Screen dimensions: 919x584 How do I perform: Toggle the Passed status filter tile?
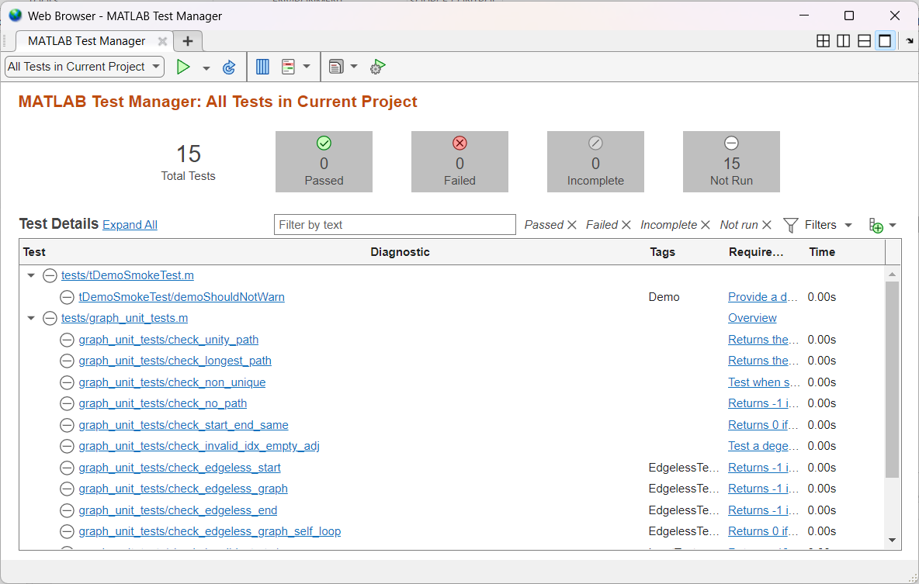(324, 161)
